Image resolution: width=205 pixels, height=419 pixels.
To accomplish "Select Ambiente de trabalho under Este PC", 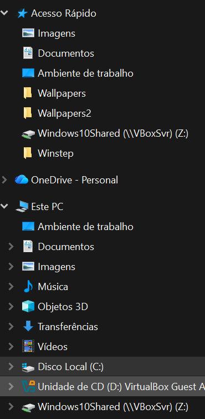I will [85, 227].
